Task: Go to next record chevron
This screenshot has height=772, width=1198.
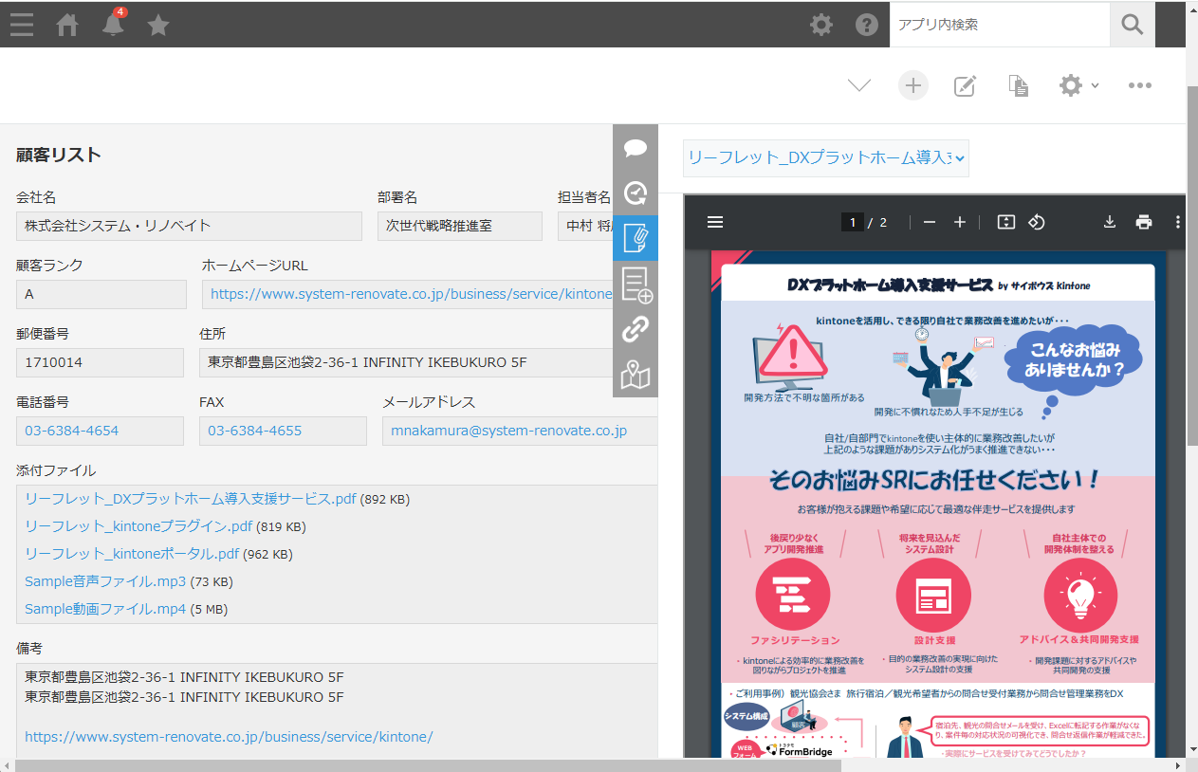Action: tap(859, 85)
